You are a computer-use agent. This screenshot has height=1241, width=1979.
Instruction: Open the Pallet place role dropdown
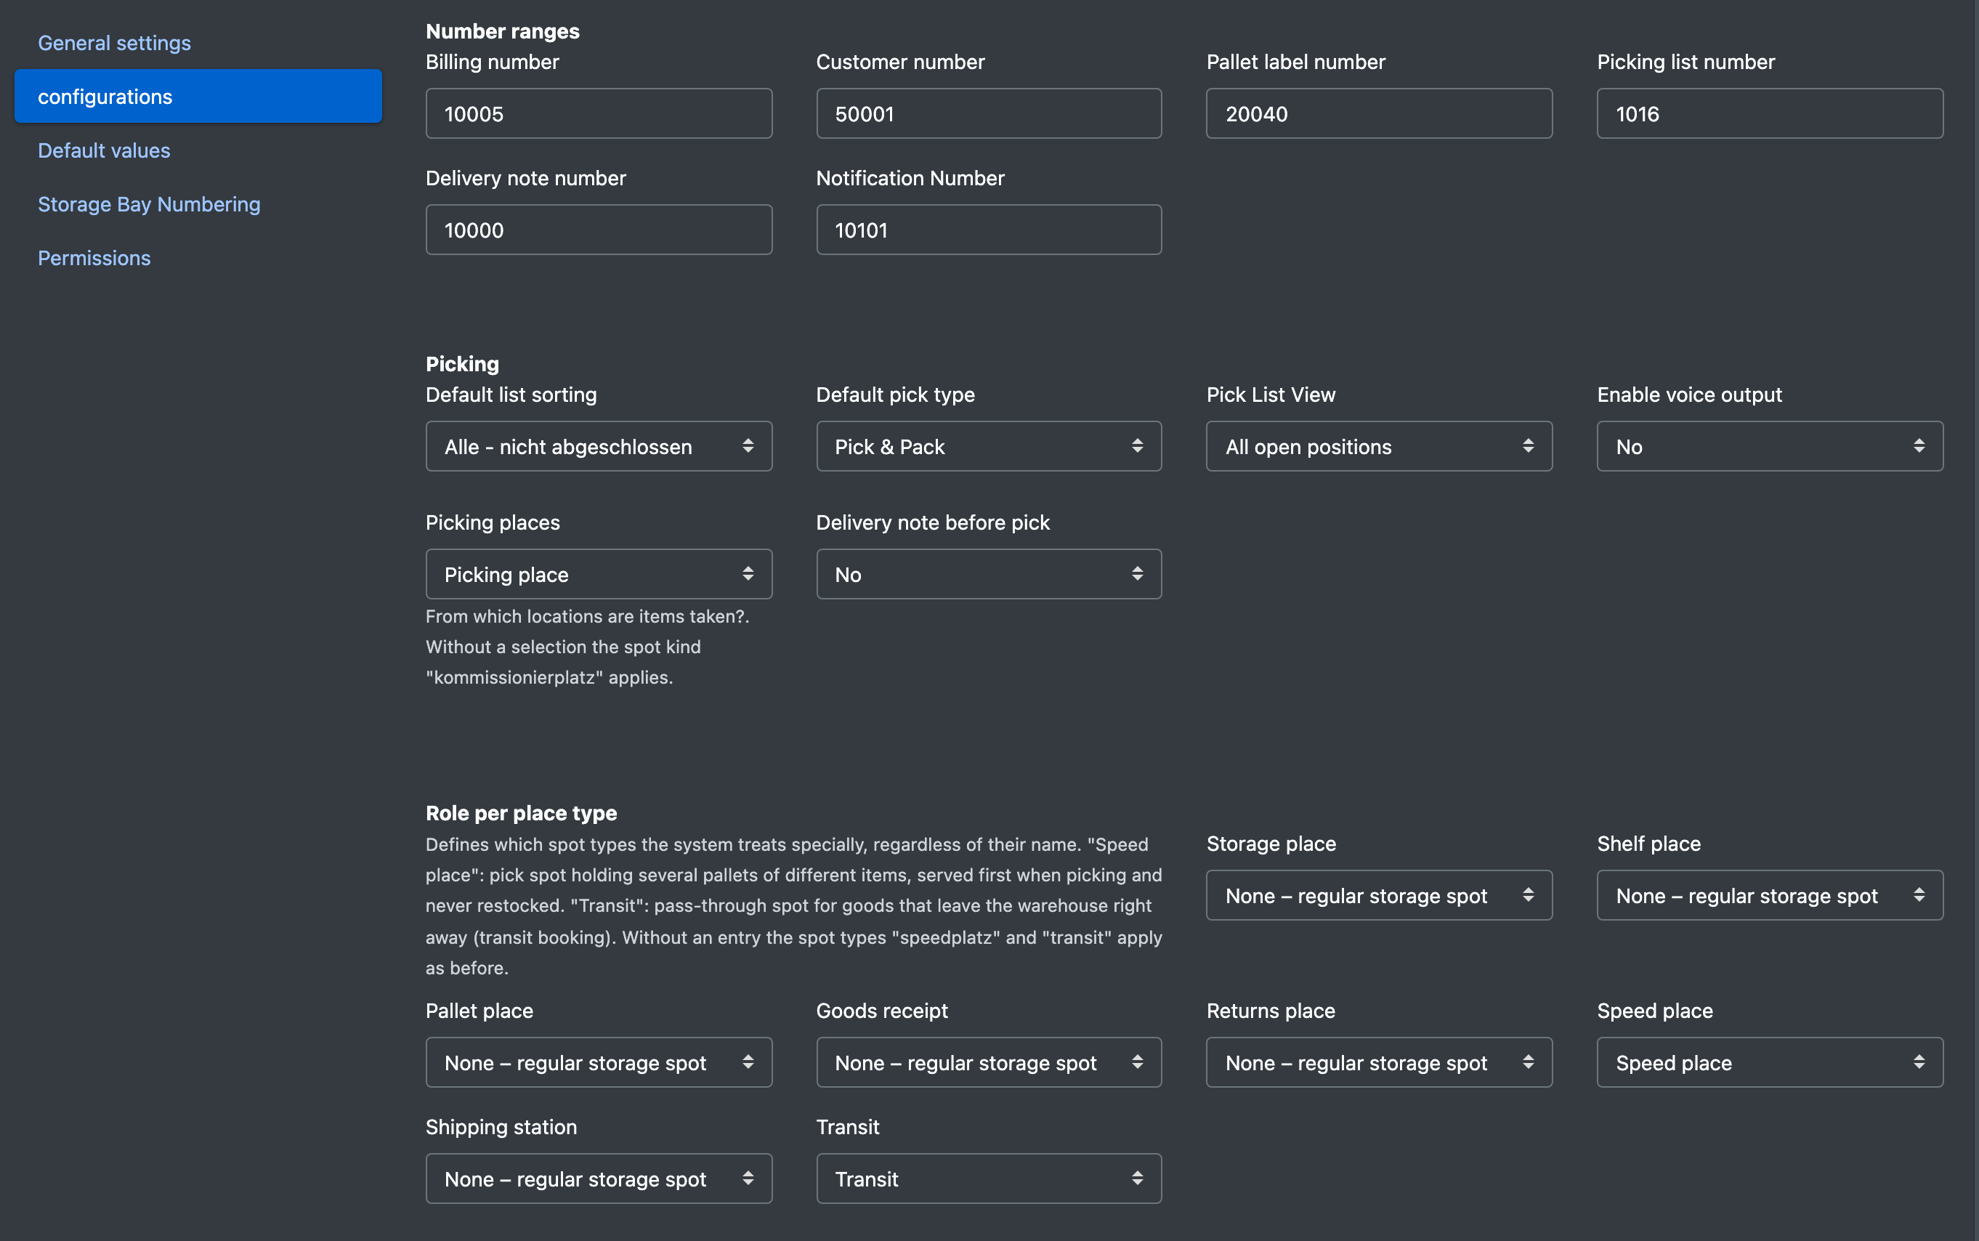tap(598, 1062)
